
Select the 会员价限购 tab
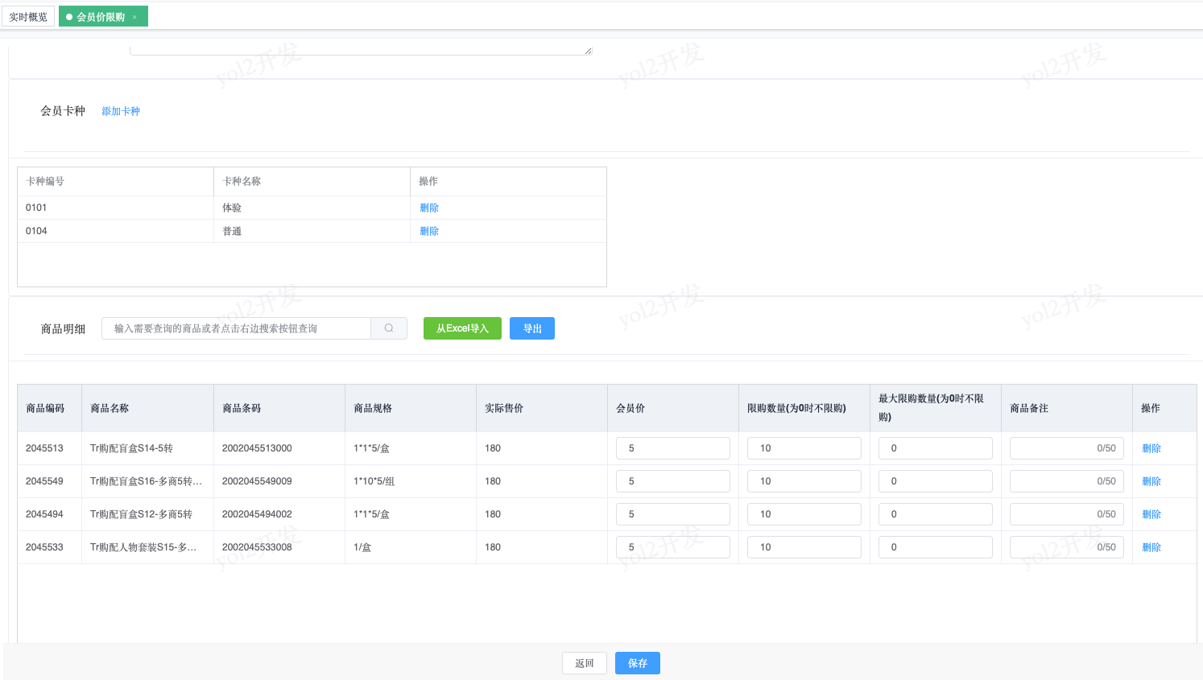(x=100, y=17)
